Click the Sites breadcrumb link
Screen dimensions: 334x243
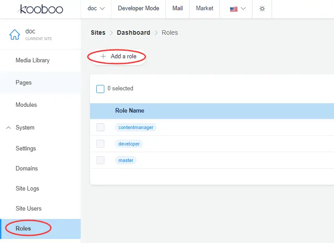(98, 32)
